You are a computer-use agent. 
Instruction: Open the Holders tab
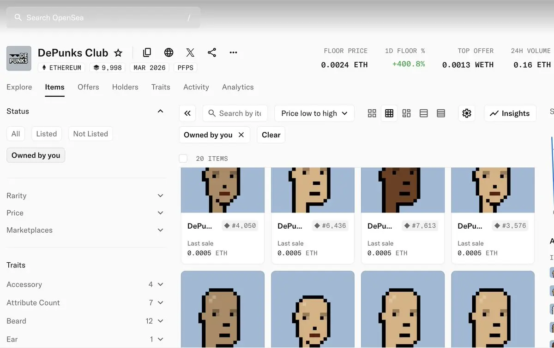(x=125, y=87)
